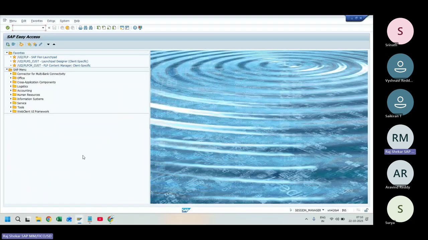Open the SESSION_MANAGER status dropdown arrow
This screenshot has height=240, width=428.
coord(323,210)
